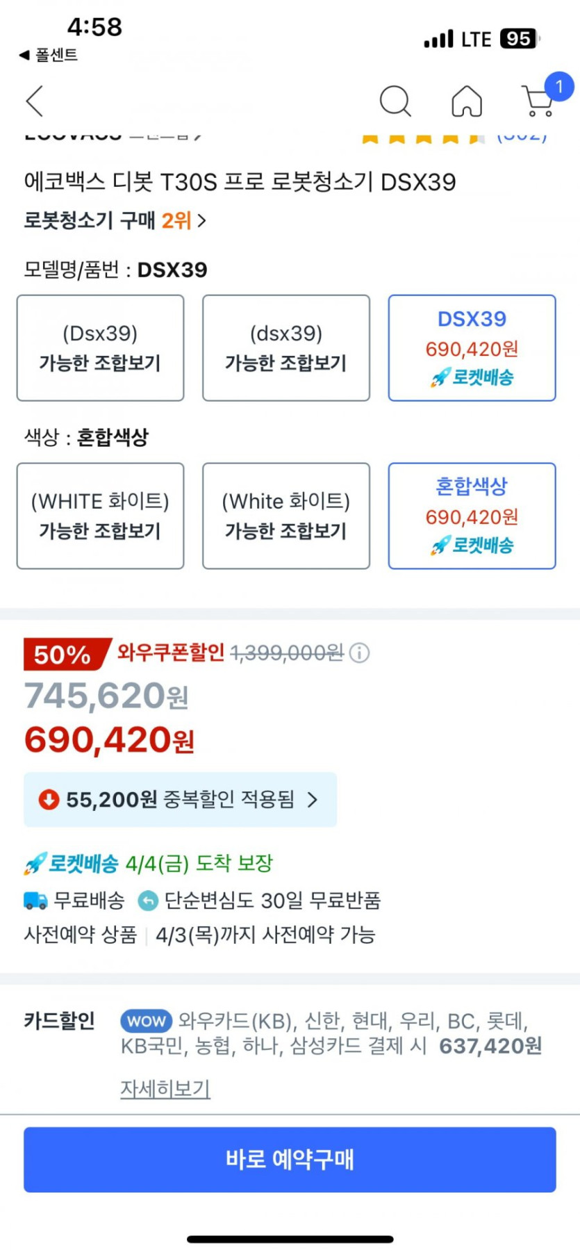Expand 로봇청소기 구매 2위 ranking
The height and width of the screenshot is (1255, 580).
pyautogui.click(x=115, y=221)
